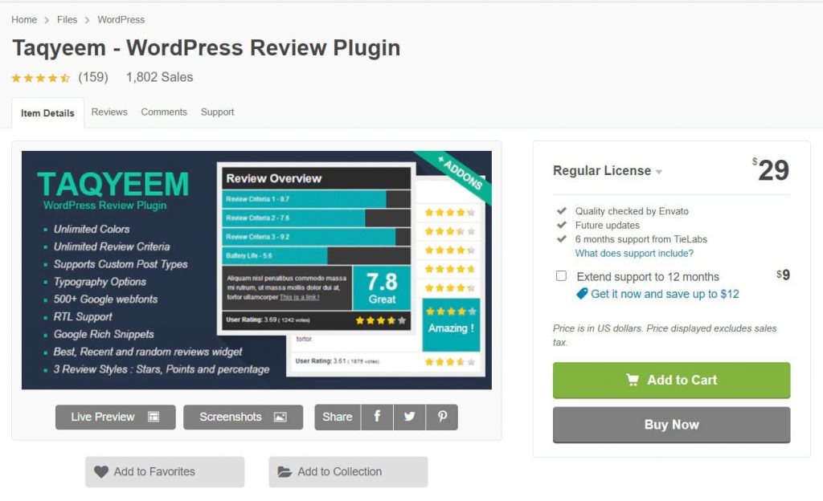This screenshot has width=823, height=501.
Task: Expand the Regular License dropdown arrow
Action: click(659, 172)
